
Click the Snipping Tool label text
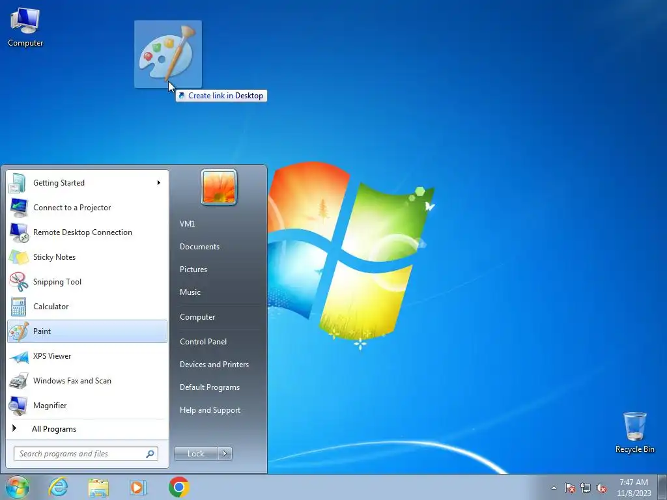click(57, 282)
